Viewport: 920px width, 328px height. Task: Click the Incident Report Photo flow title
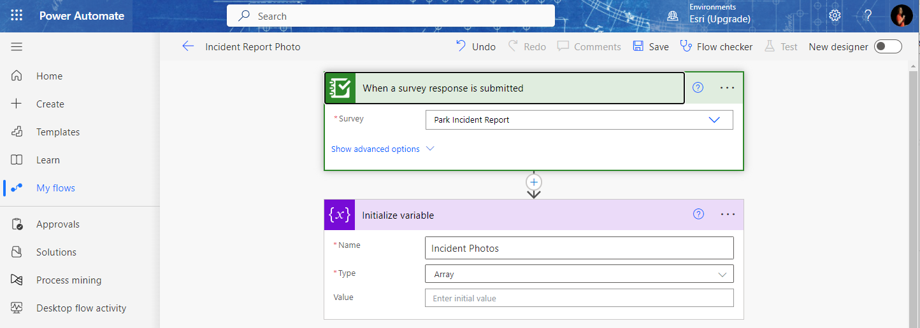tap(253, 47)
